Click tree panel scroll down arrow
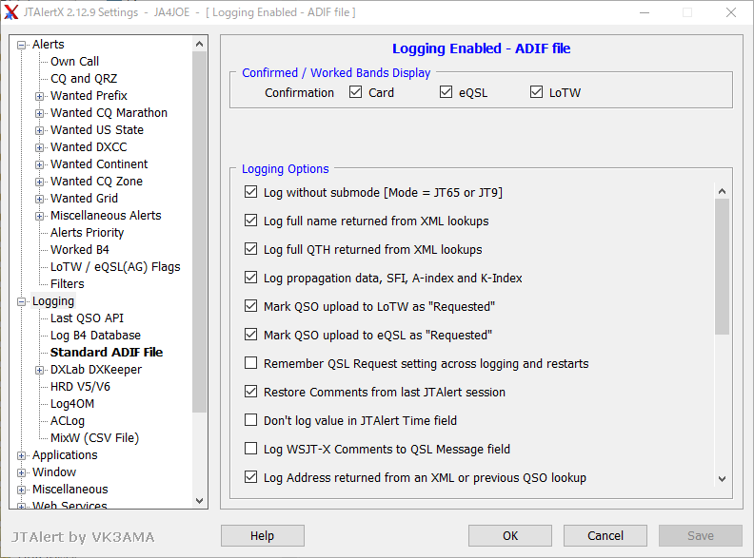The width and height of the screenshot is (754, 558). (200, 500)
